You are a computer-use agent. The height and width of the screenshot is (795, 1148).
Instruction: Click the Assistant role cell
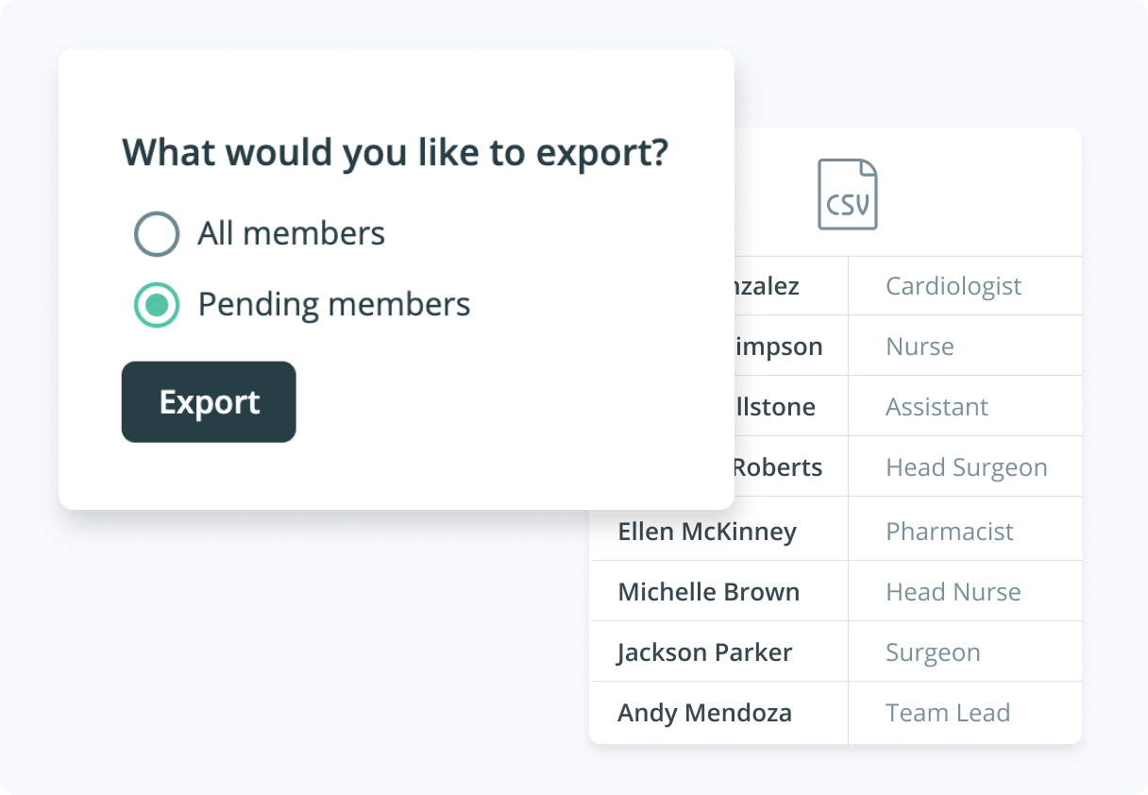coord(937,407)
